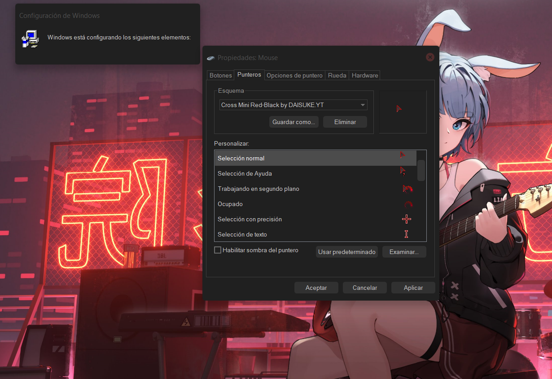Open the Hardware tab
Screen dimensions: 552x379
(x=364, y=75)
